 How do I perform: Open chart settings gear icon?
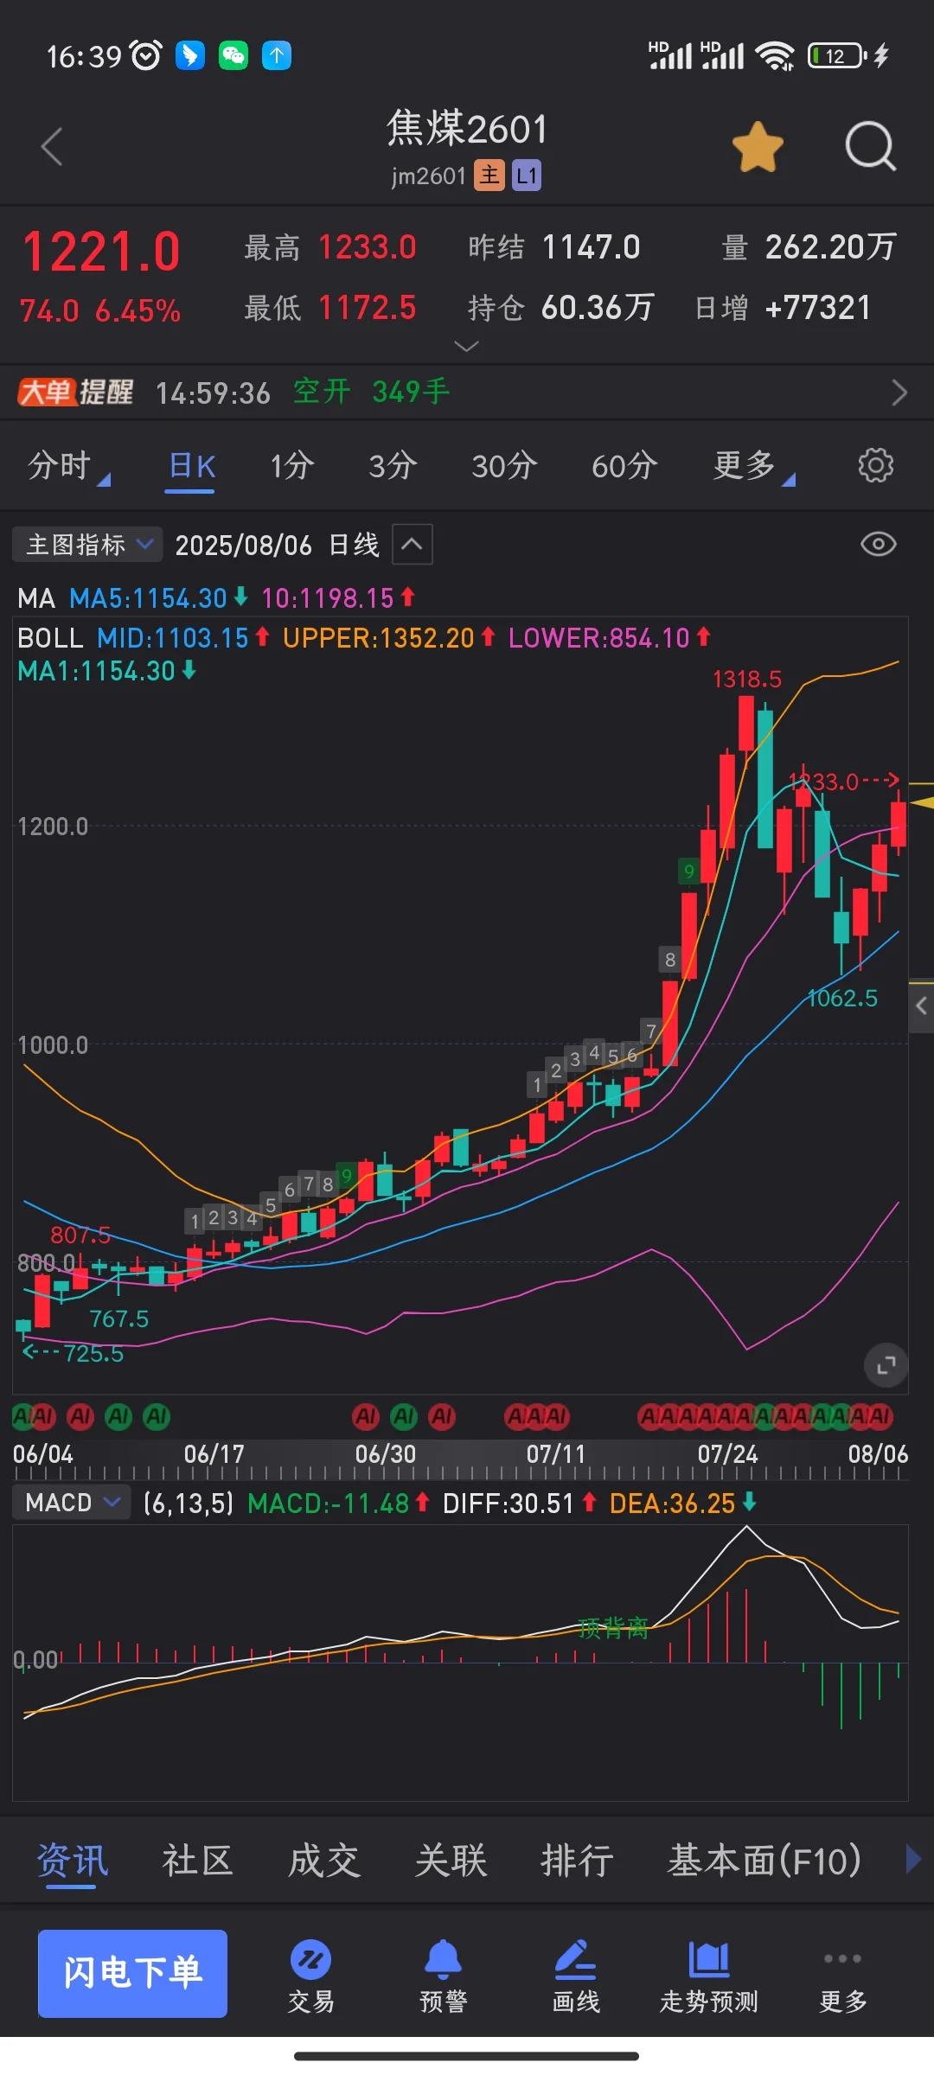click(x=875, y=465)
